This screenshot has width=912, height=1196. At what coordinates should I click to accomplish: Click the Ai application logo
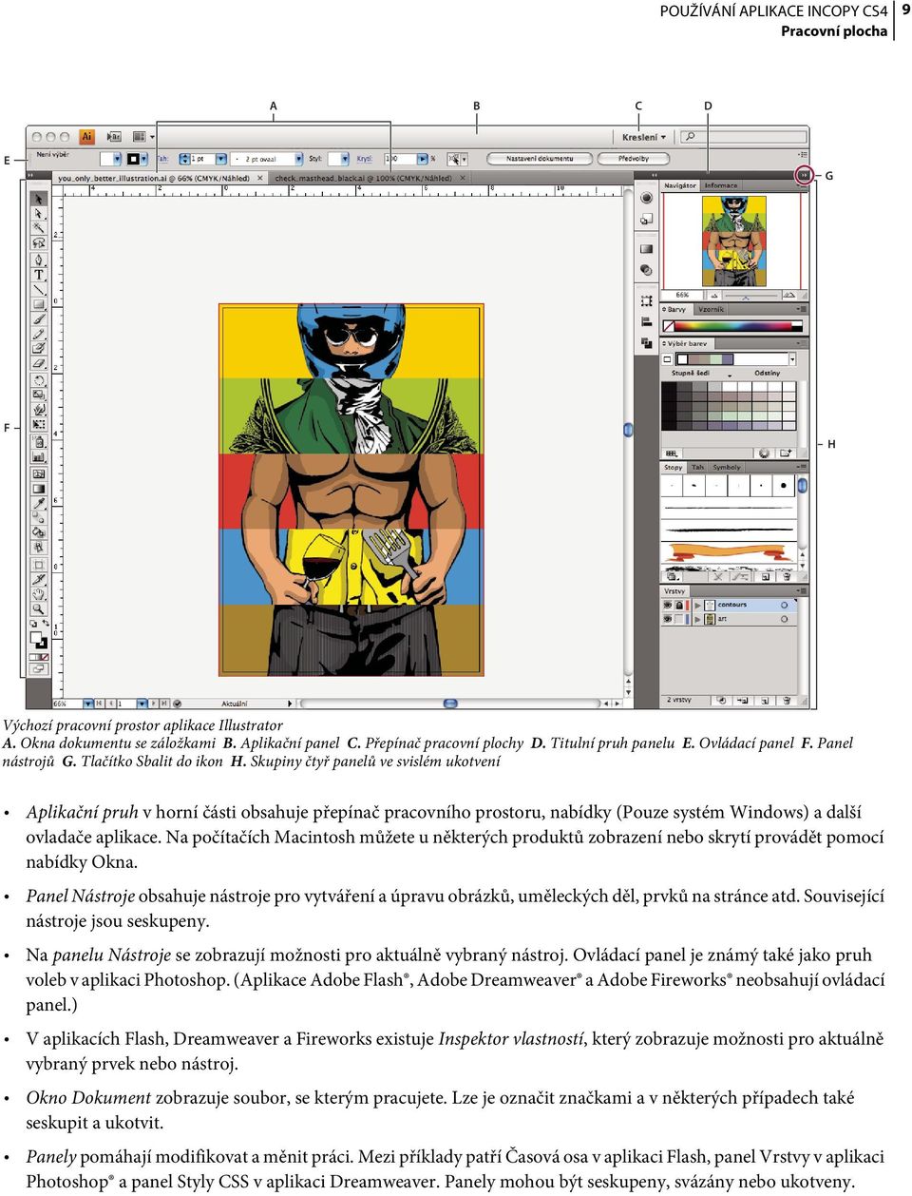coord(86,137)
